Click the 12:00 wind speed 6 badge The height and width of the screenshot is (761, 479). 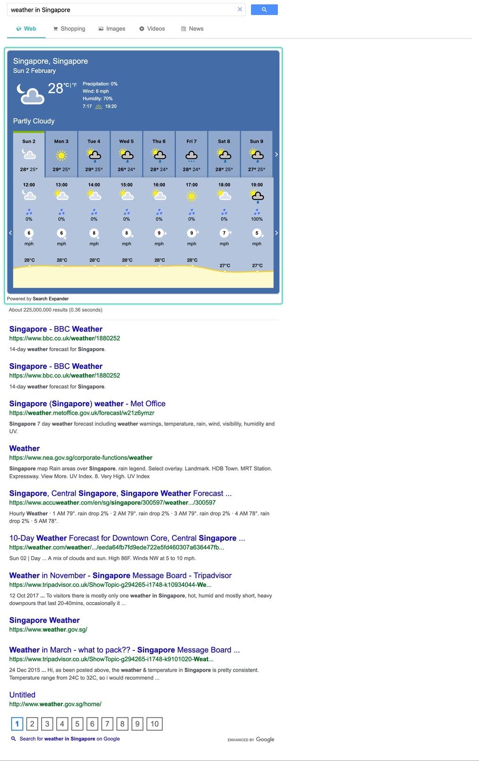click(29, 233)
